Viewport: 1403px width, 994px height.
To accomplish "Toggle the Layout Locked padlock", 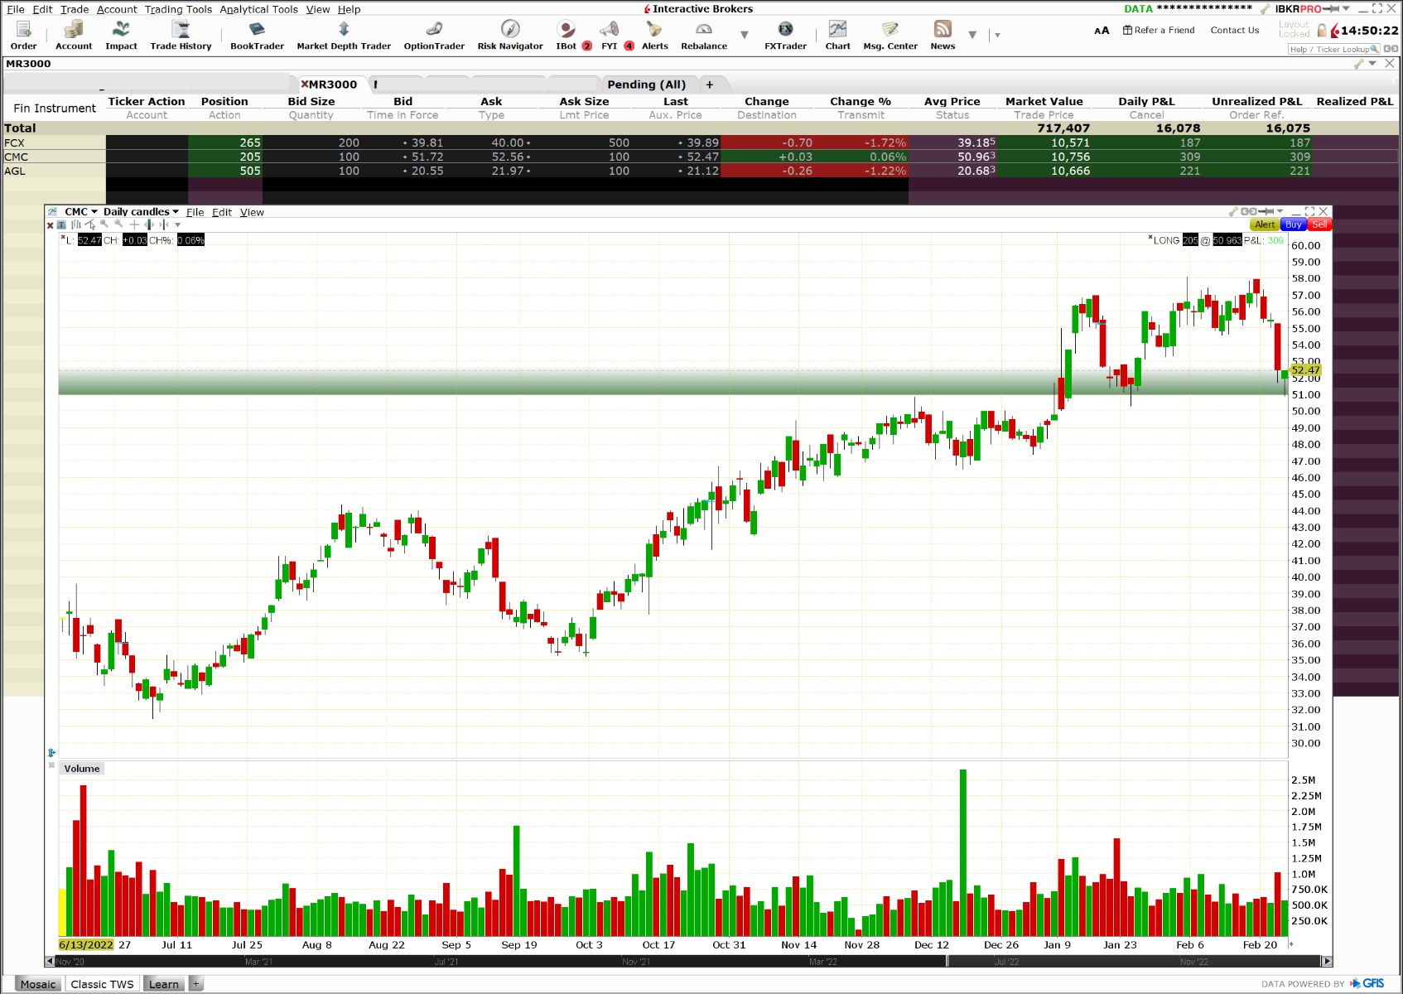I will (1322, 31).
